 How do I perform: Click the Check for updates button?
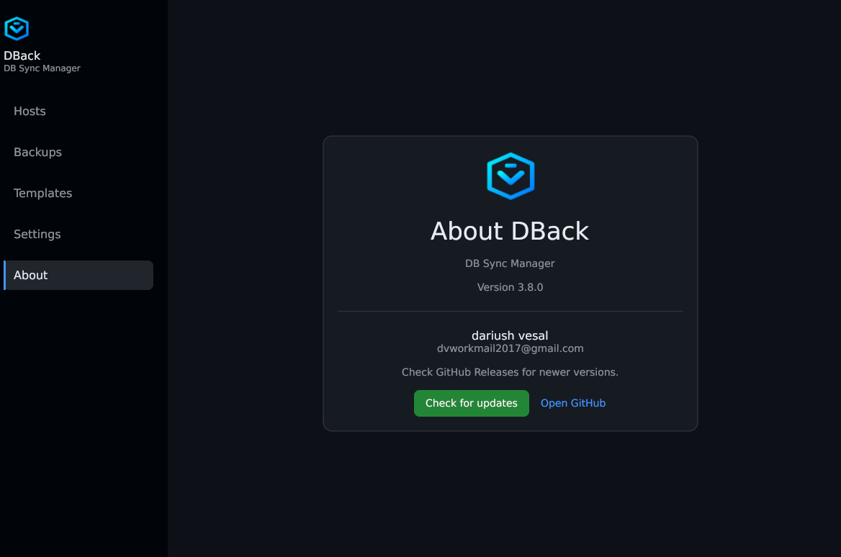tap(472, 403)
